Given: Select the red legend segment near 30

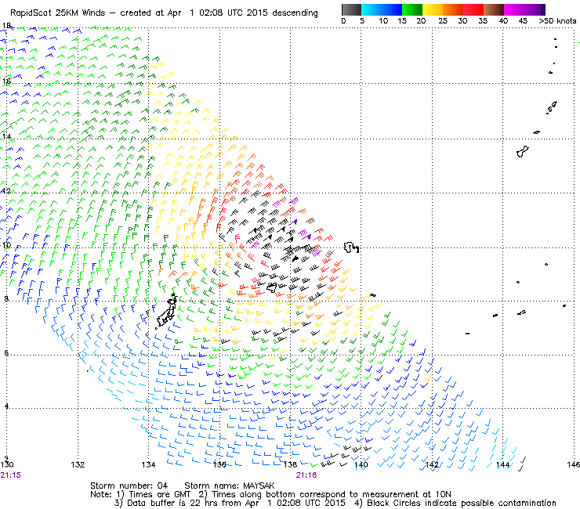Looking at the screenshot, I should click(473, 9).
